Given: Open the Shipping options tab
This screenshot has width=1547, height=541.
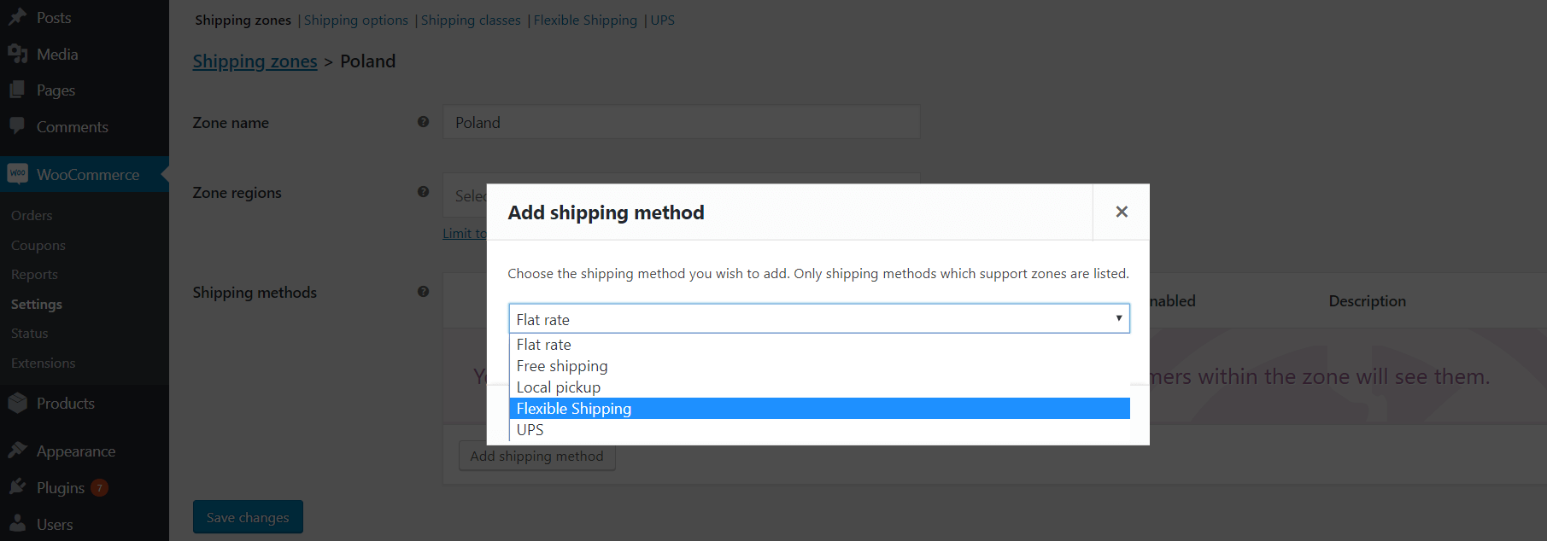Looking at the screenshot, I should (355, 20).
